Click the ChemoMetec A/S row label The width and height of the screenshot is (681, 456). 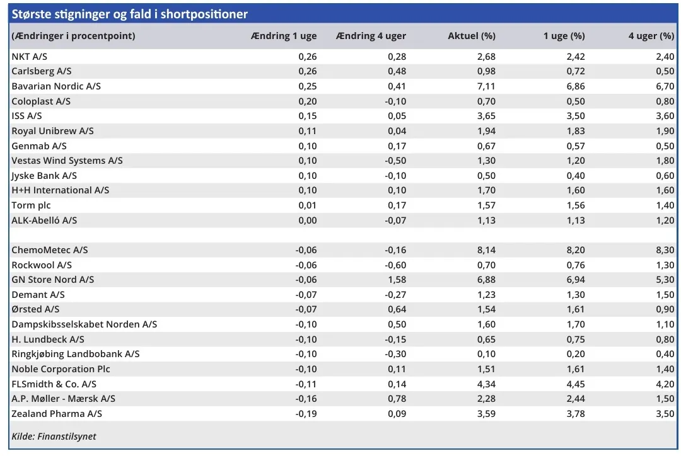click(x=50, y=250)
